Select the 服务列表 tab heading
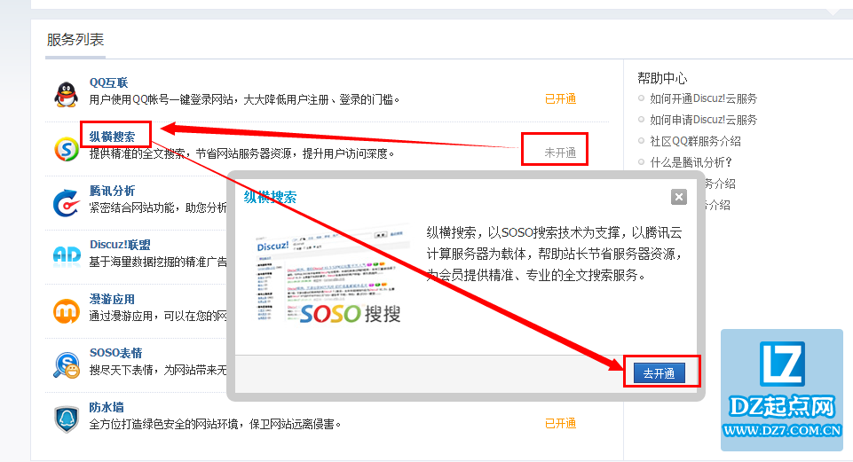 coord(75,40)
